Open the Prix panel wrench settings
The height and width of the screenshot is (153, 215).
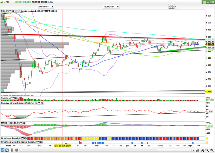click(x=7, y=11)
